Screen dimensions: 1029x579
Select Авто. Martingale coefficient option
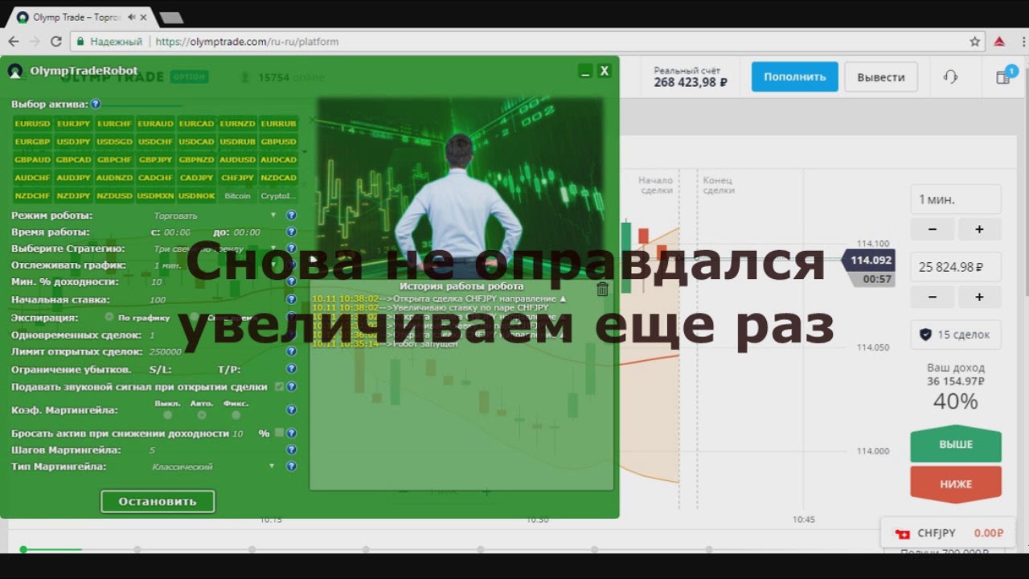[x=202, y=415]
